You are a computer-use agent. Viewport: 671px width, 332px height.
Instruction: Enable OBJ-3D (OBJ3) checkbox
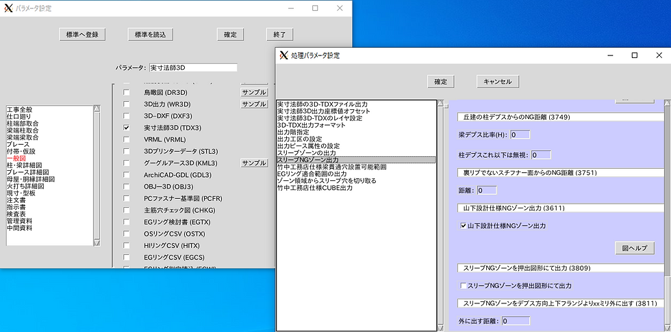point(126,186)
